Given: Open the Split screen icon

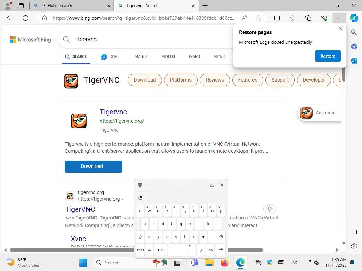Looking at the screenshot, I should (277, 18).
